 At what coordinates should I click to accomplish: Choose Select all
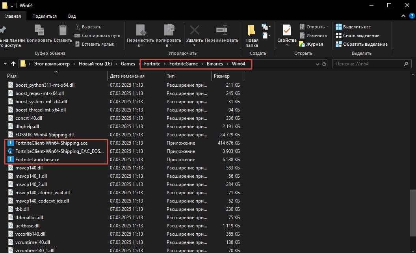pos(353,27)
